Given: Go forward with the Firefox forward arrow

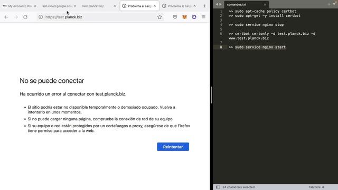Looking at the screenshot, I should pyautogui.click(x=16, y=17).
